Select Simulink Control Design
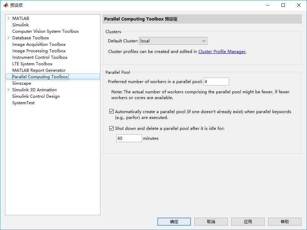 pos(36,96)
